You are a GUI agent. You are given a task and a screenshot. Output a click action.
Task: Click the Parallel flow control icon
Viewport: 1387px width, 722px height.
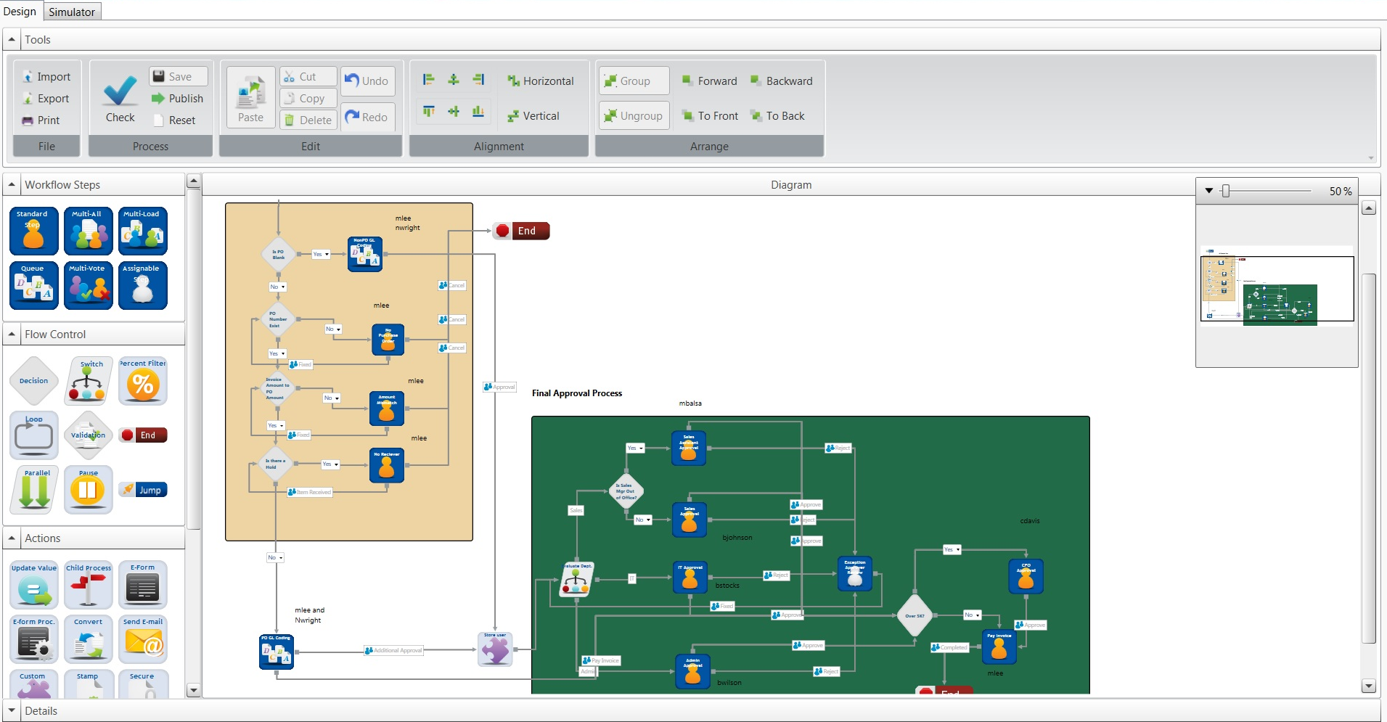pyautogui.click(x=34, y=490)
